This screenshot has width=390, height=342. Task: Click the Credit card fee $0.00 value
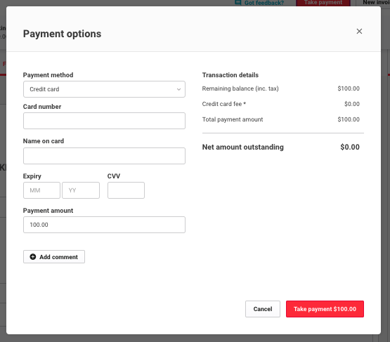click(351, 104)
